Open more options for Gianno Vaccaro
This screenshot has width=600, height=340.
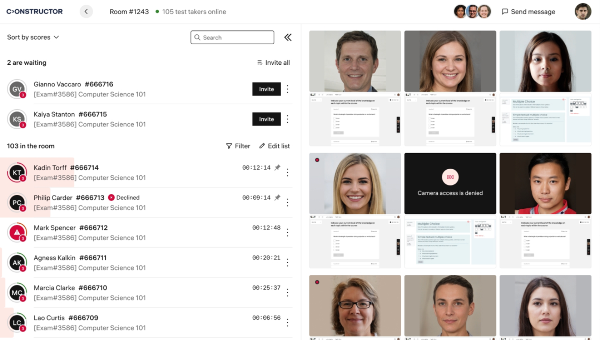[288, 89]
